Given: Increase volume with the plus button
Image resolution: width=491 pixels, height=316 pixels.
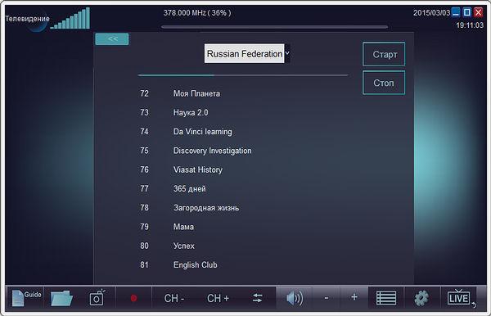Looking at the screenshot, I should click(x=354, y=297).
